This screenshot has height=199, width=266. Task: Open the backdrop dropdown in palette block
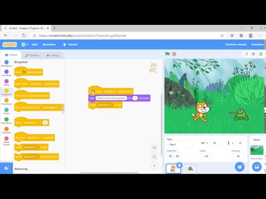click(51, 108)
